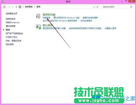136x105 pixels.
Task: Click the 程序和功能 icon
Action: [x=38, y=16]
